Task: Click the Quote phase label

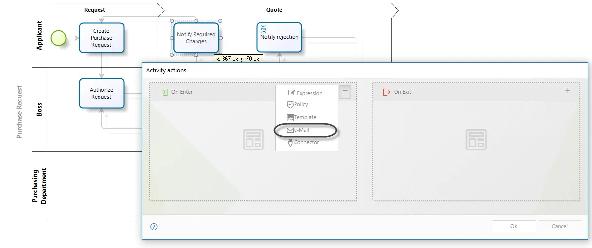Action: (274, 10)
